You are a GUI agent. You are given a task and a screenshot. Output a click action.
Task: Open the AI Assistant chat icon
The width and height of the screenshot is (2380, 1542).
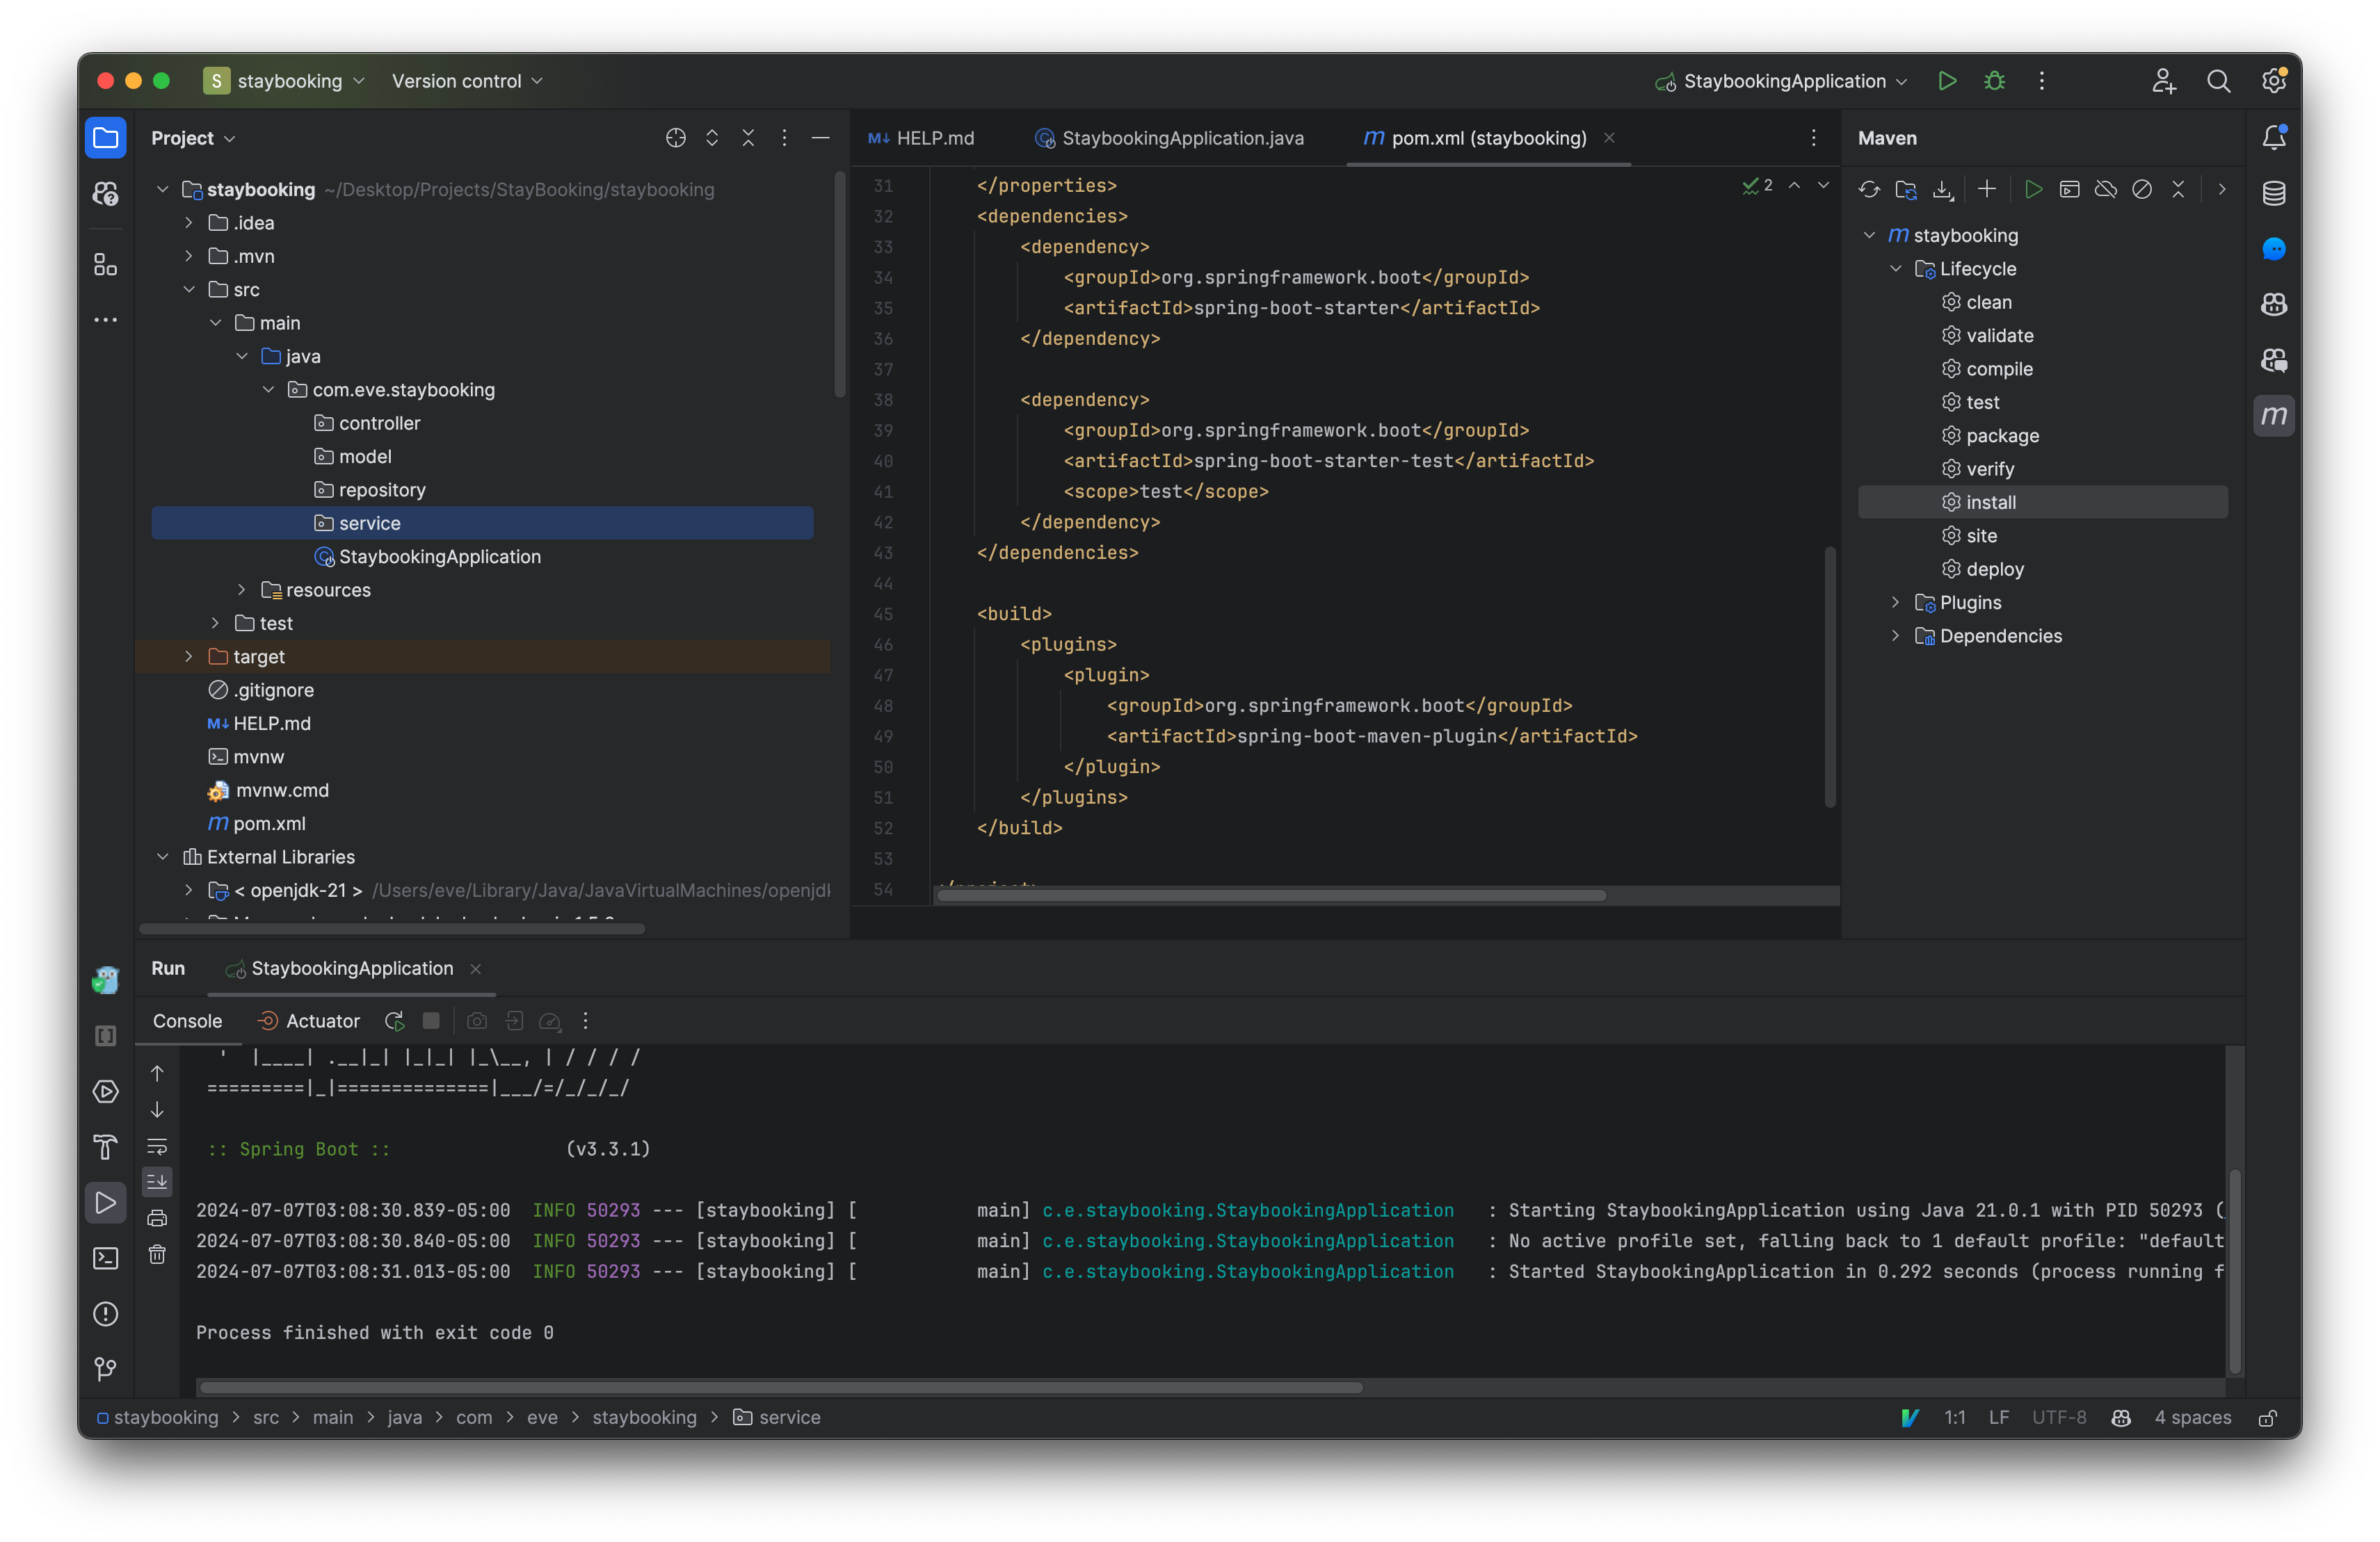click(x=2274, y=249)
